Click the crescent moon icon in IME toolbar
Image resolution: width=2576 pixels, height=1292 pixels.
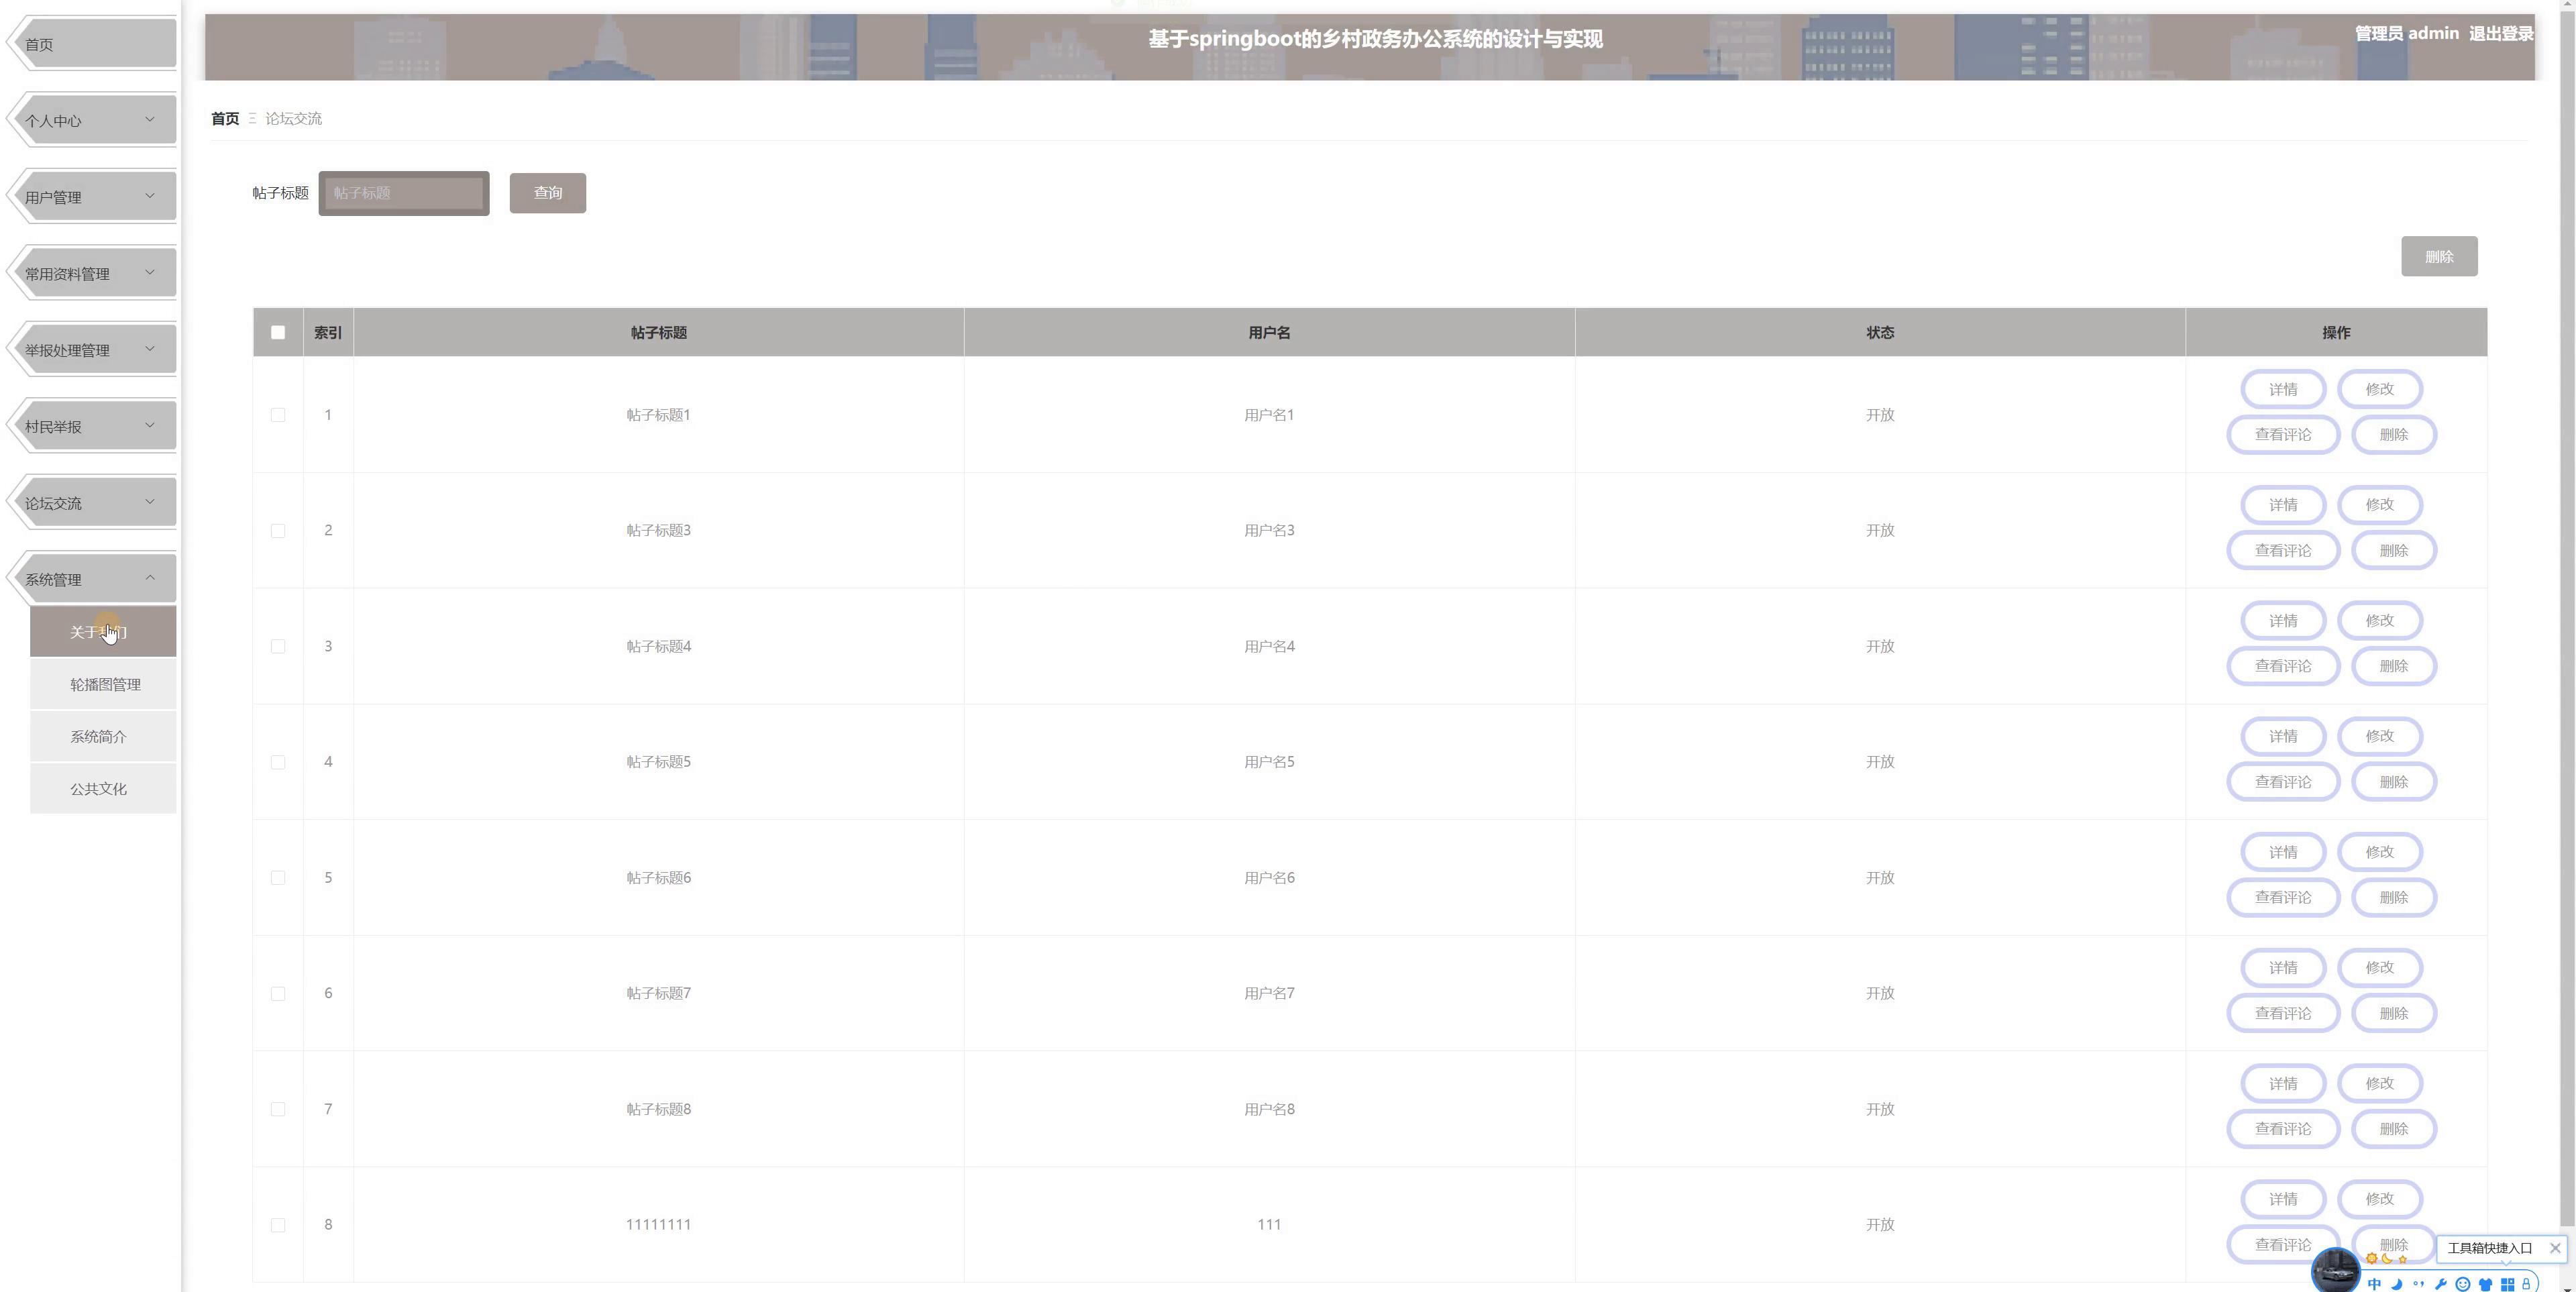[2396, 1284]
